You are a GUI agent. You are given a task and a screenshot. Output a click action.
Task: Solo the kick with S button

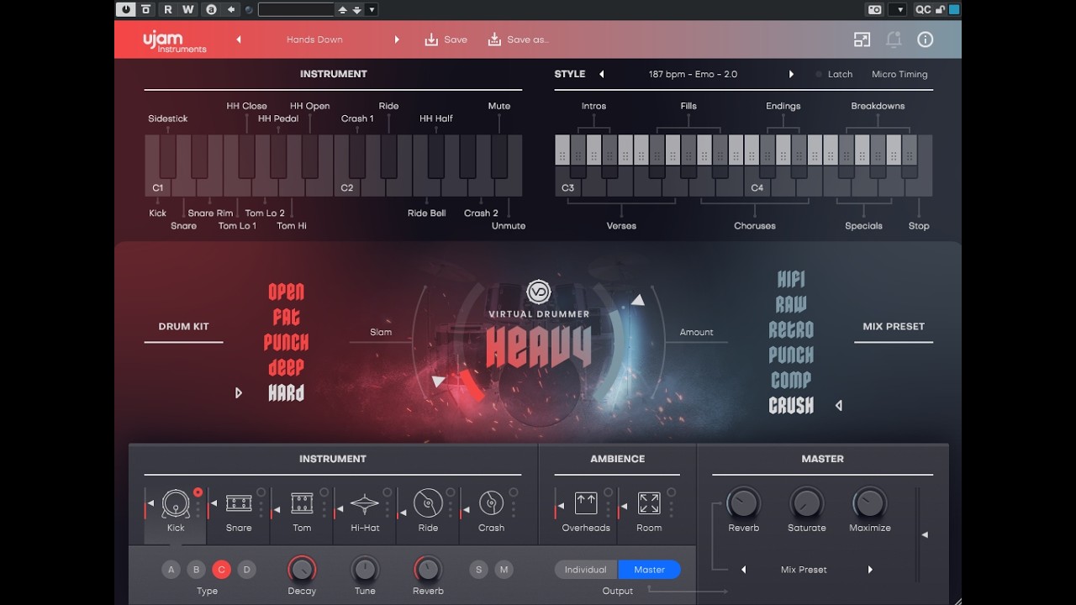(x=478, y=570)
